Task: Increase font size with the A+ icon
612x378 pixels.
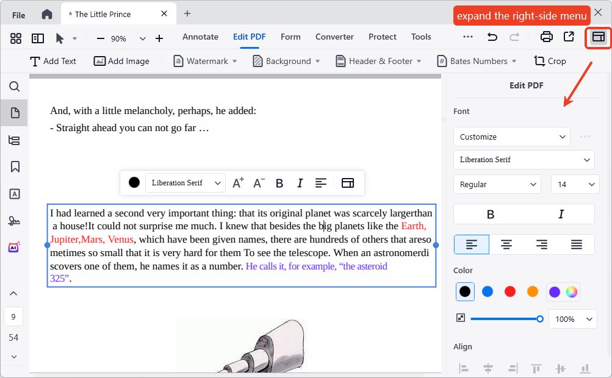Action: [238, 182]
